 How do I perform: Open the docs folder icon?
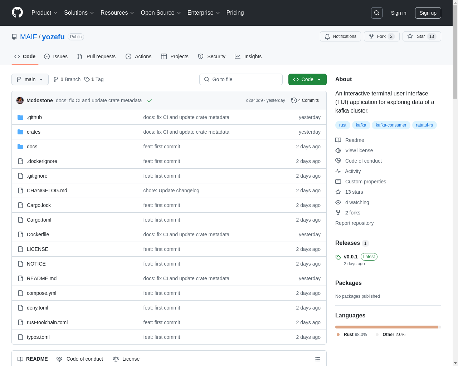20,147
